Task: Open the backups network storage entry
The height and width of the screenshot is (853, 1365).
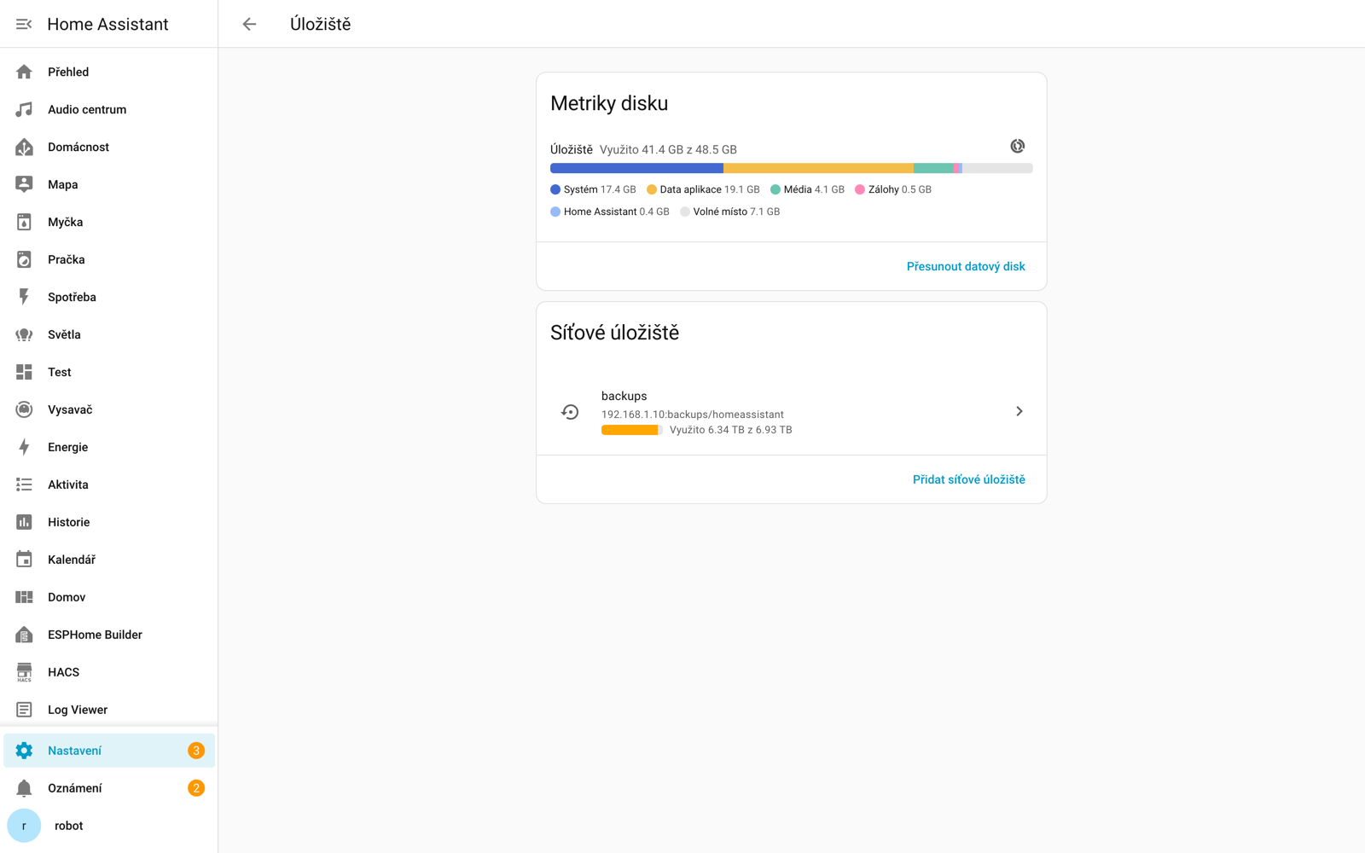Action: click(792, 412)
